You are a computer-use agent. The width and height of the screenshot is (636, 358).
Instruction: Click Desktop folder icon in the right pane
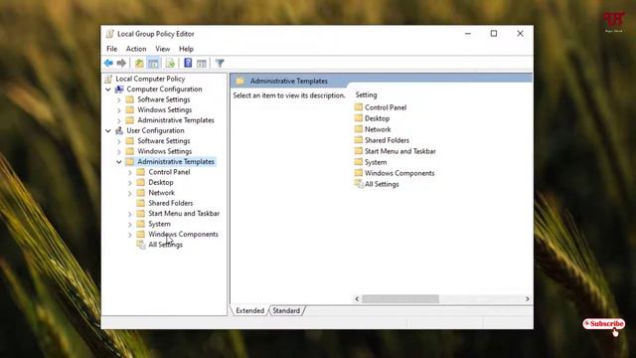(358, 118)
